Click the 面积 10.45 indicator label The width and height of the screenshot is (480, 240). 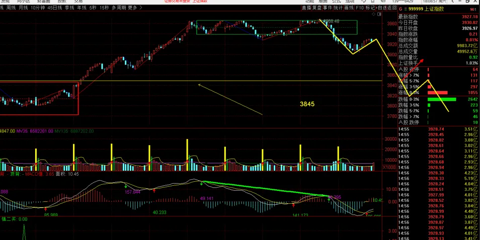(67, 174)
